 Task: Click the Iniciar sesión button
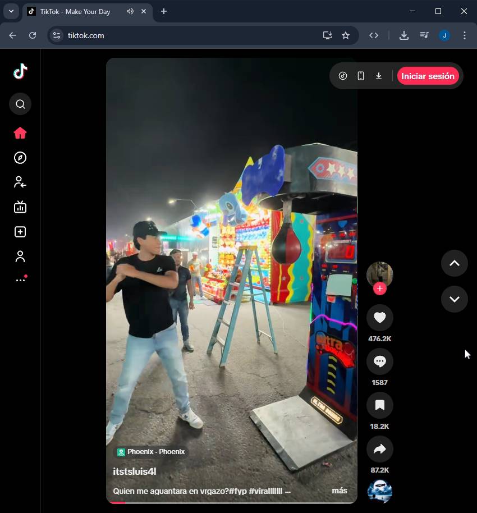428,76
